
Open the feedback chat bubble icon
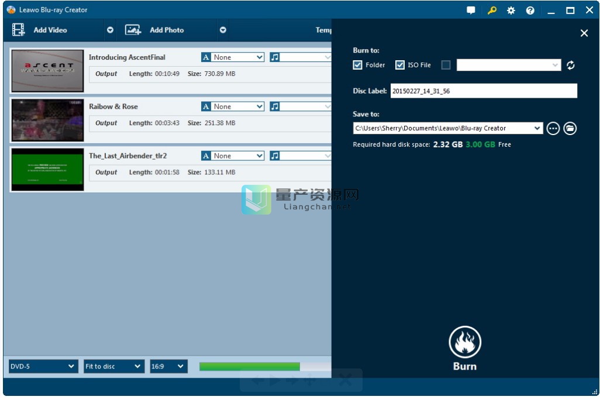coord(471,11)
